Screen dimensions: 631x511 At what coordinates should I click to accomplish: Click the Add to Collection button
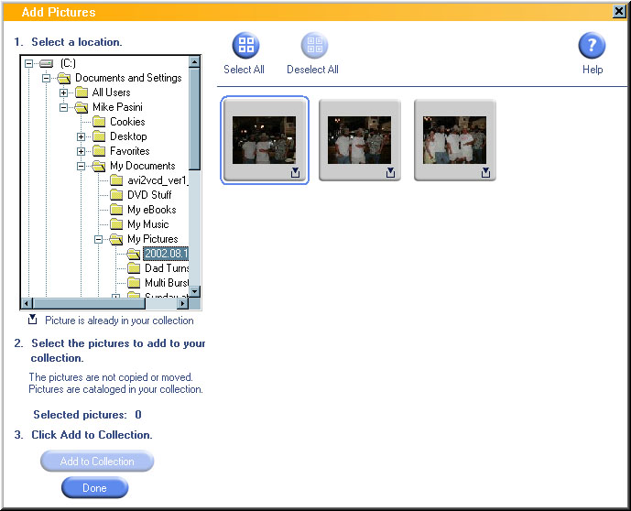pos(97,462)
